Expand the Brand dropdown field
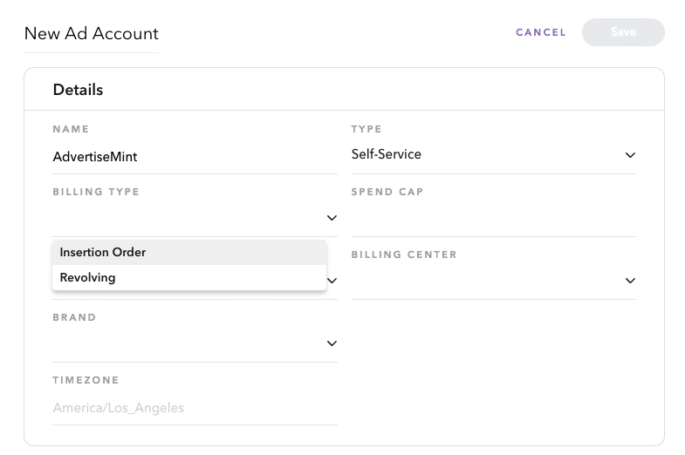Viewport: 685px width, 455px height. [x=195, y=343]
